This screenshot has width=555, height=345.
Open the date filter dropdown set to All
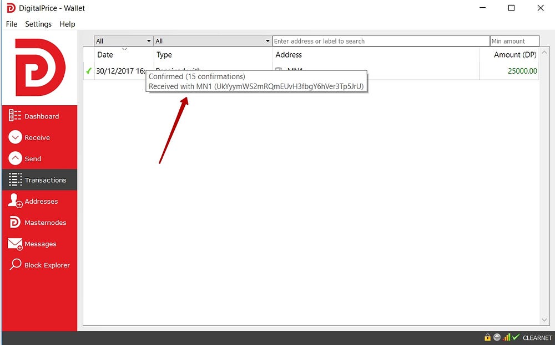[124, 41]
